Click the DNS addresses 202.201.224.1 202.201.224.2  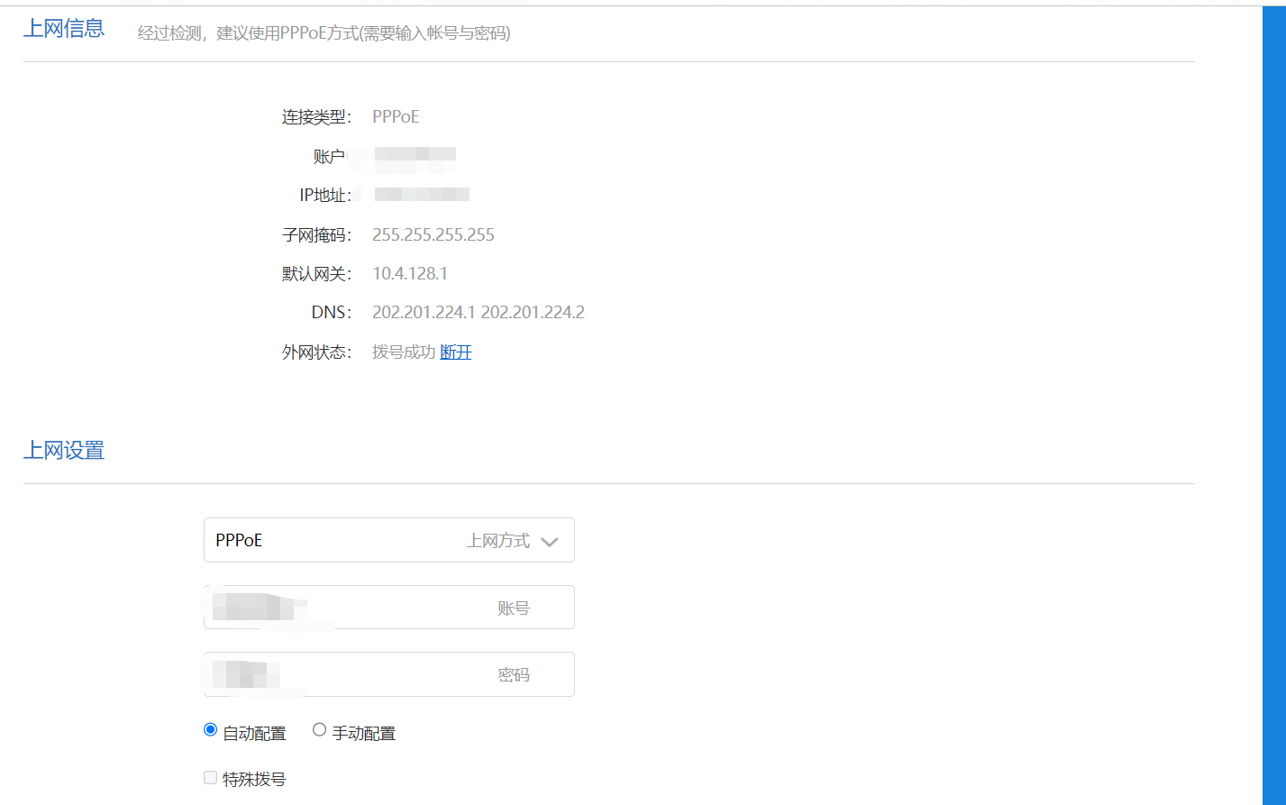coord(478,313)
